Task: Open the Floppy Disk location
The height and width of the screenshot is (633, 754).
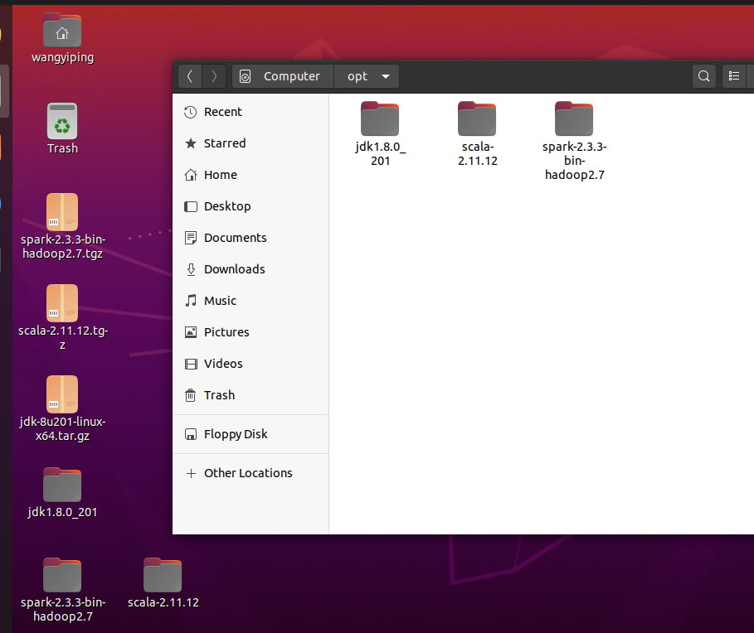Action: point(236,433)
